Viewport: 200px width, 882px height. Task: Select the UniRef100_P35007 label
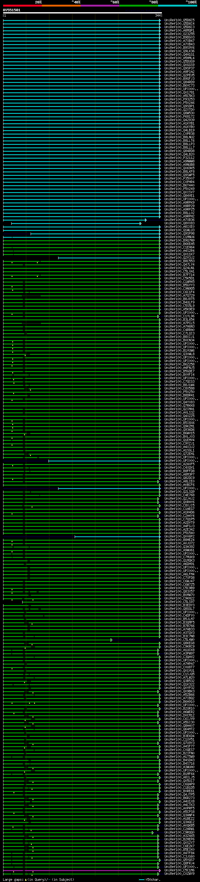[x=179, y=178]
